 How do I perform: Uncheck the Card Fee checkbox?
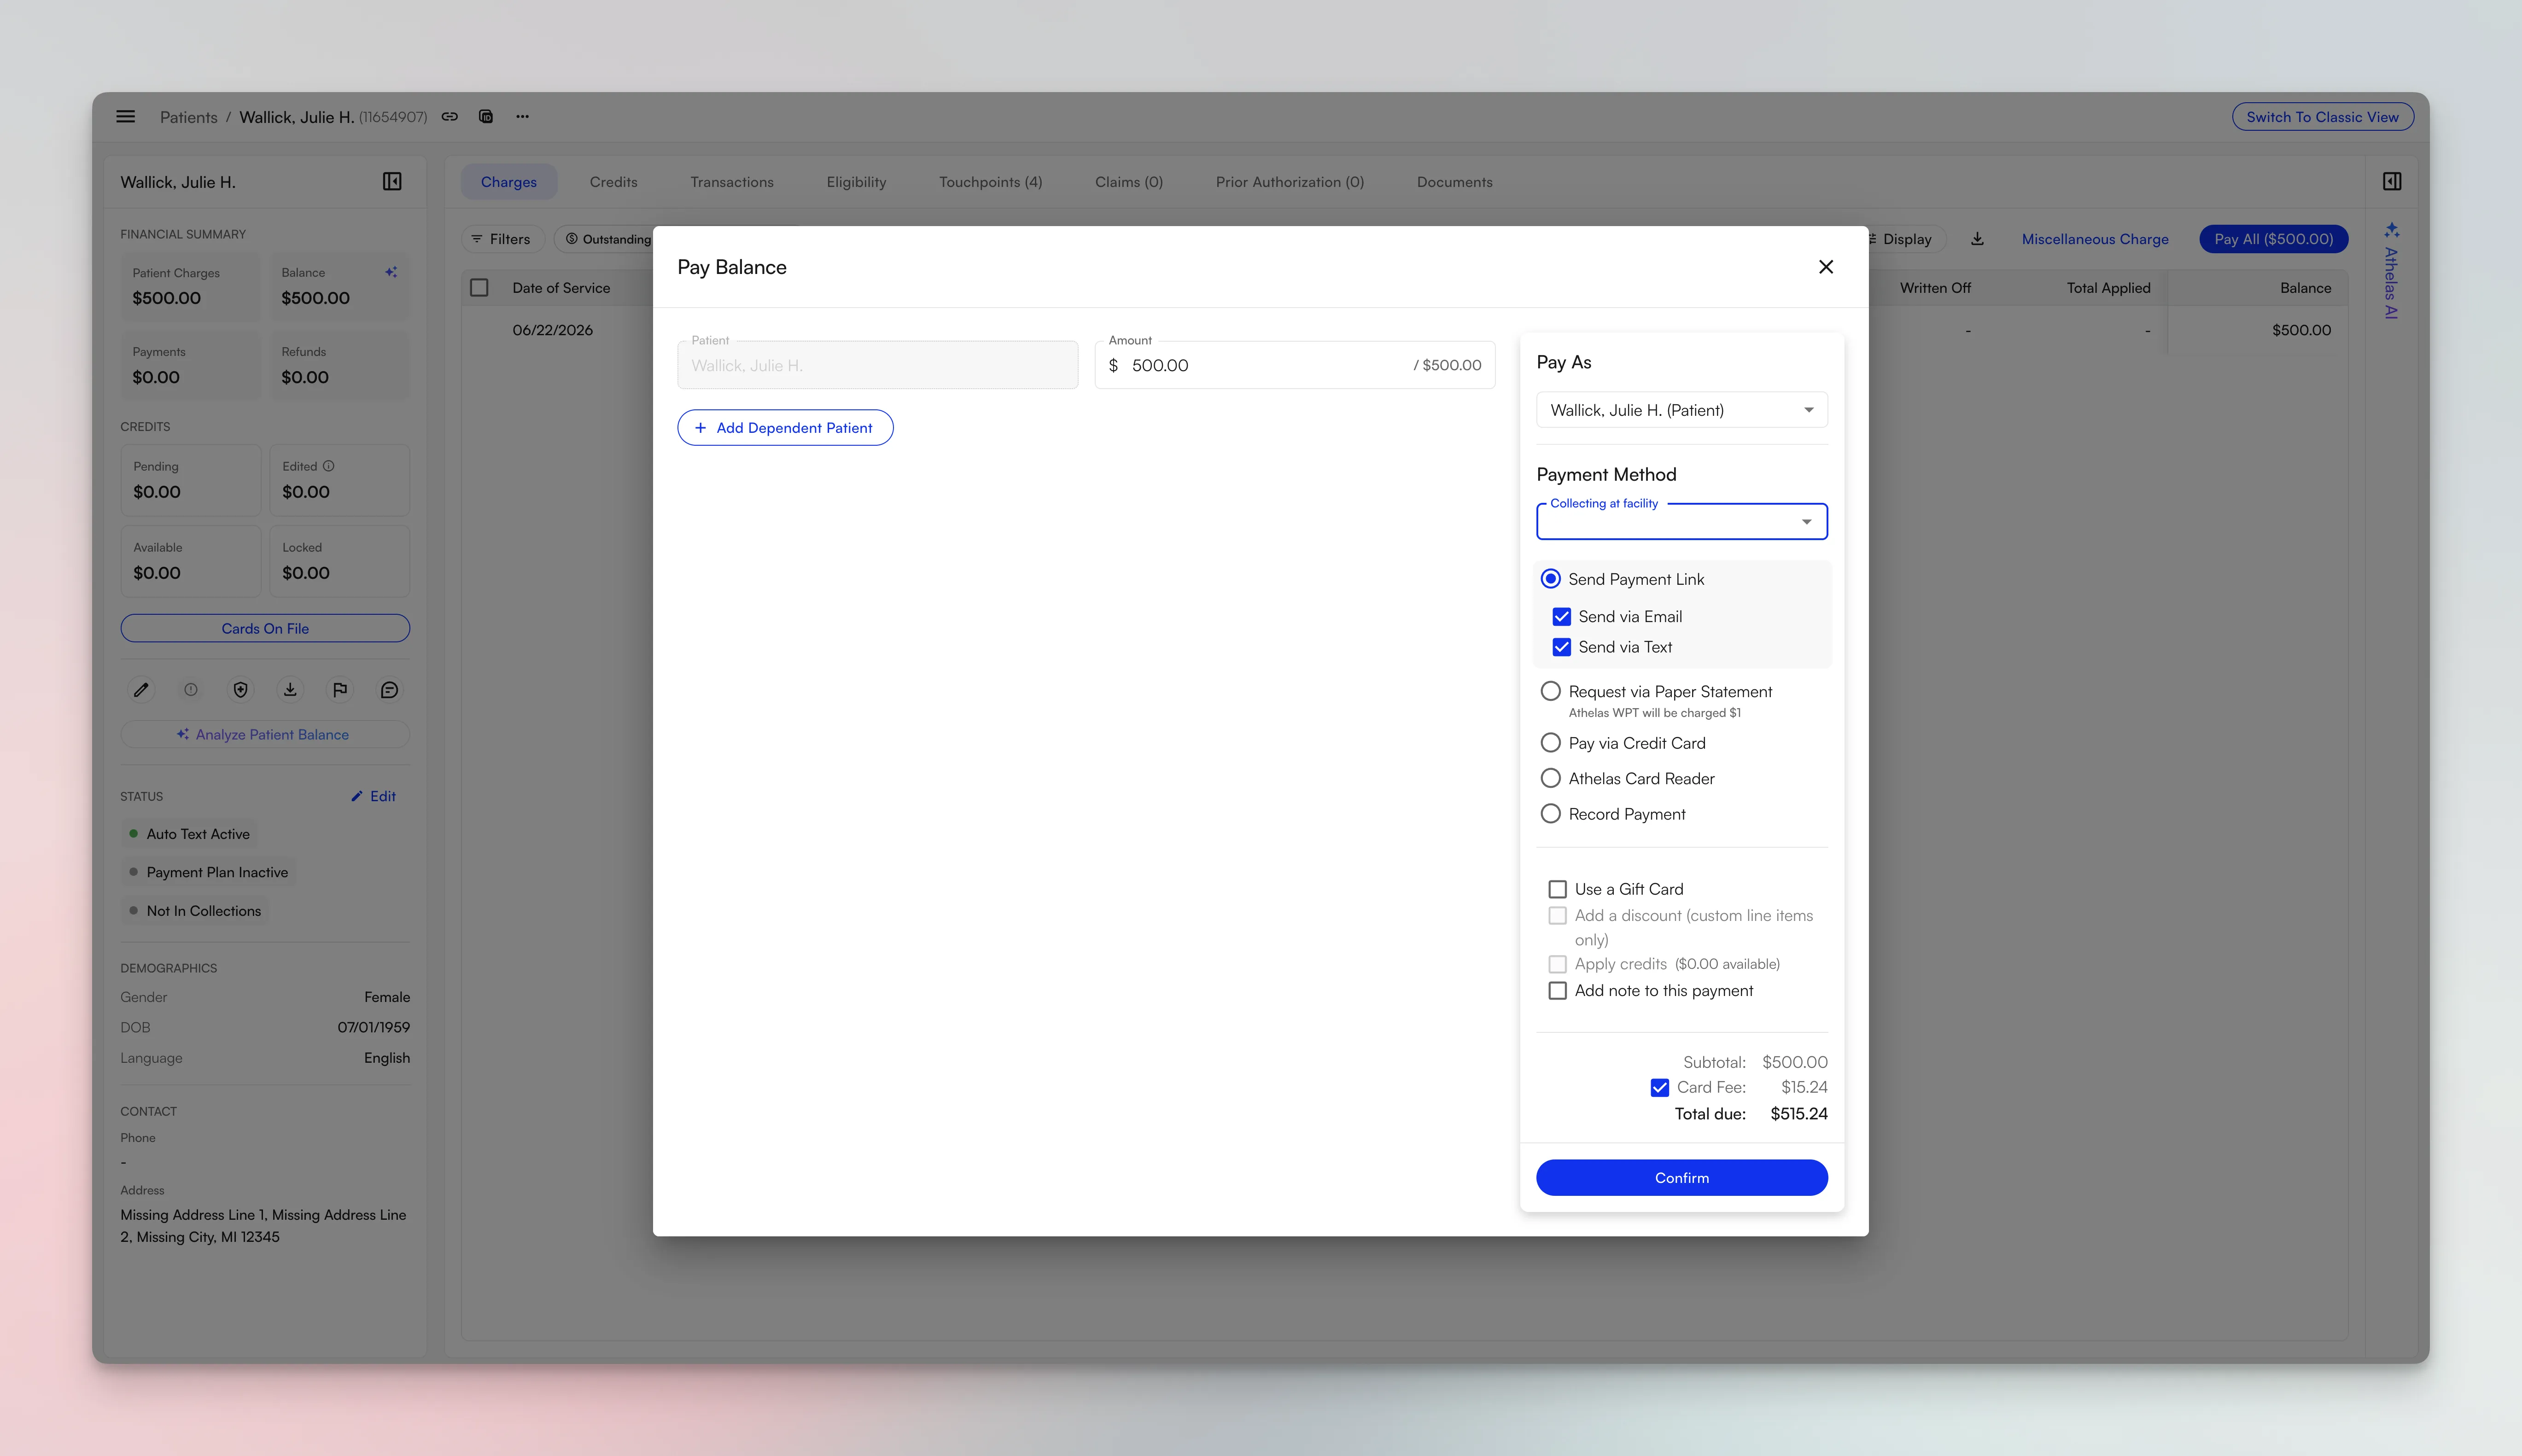1660,1087
